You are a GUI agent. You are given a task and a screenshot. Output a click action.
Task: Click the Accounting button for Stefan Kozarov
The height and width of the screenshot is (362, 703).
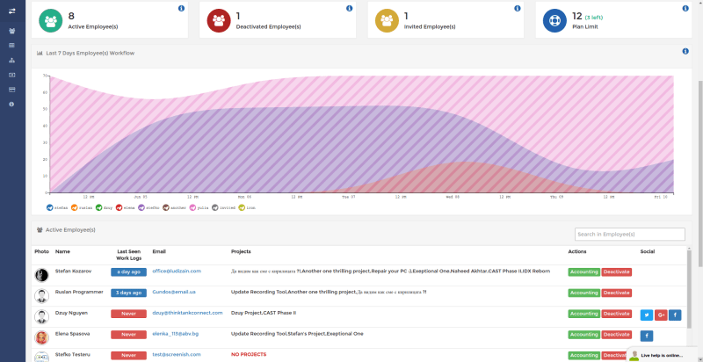point(583,272)
